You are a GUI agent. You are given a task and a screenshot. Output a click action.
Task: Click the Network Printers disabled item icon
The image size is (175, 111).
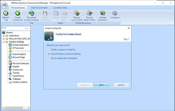tap(10, 60)
